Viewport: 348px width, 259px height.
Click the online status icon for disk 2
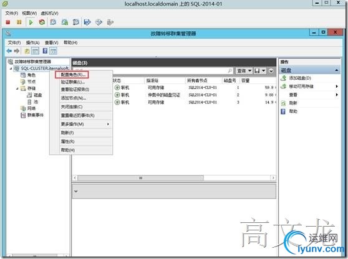[x=117, y=95]
